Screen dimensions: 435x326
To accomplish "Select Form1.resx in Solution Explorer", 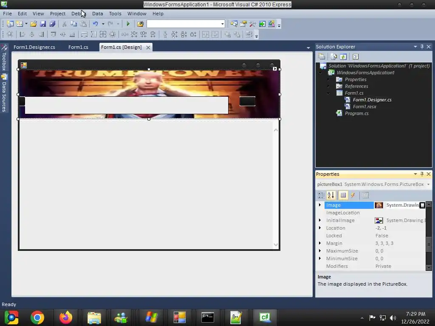I will 364,107.
